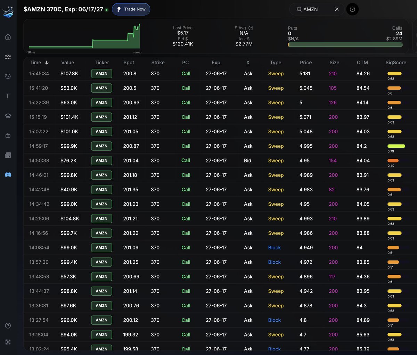417x355 pixels.
Task: Click the Type column header
Action: [276, 63]
